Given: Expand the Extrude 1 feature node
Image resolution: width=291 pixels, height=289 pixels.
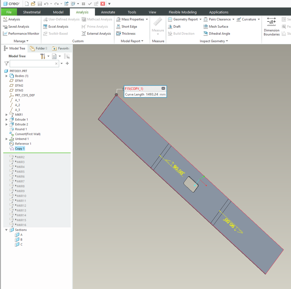Looking at the screenshot, I should click(x=7, y=119).
